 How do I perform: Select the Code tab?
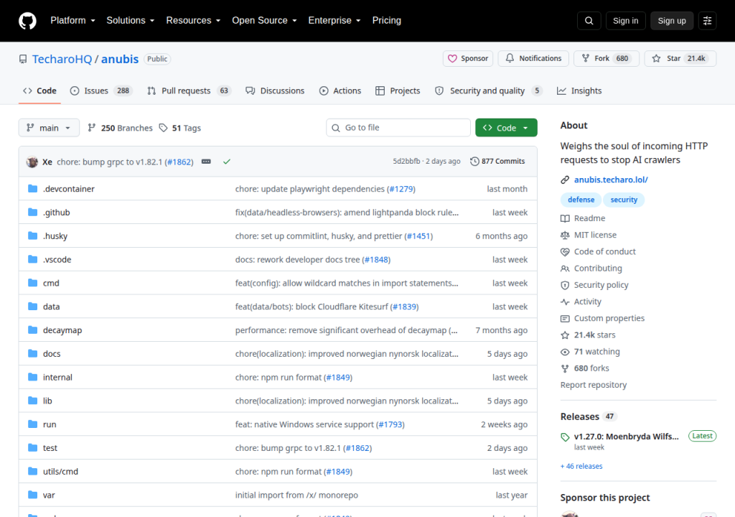click(40, 90)
